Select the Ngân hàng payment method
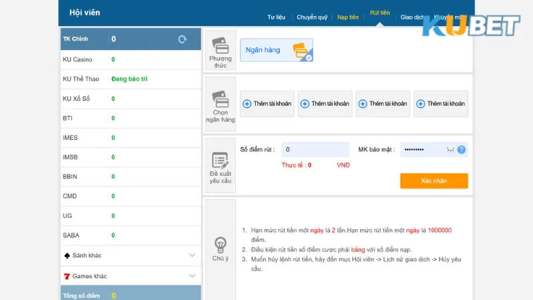The width and height of the screenshot is (533, 300). (x=276, y=50)
